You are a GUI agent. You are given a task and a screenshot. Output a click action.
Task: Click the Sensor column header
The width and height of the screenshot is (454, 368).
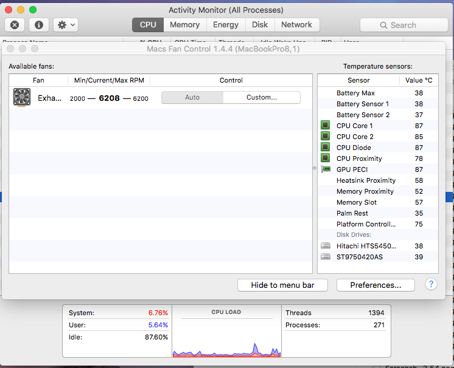point(358,80)
